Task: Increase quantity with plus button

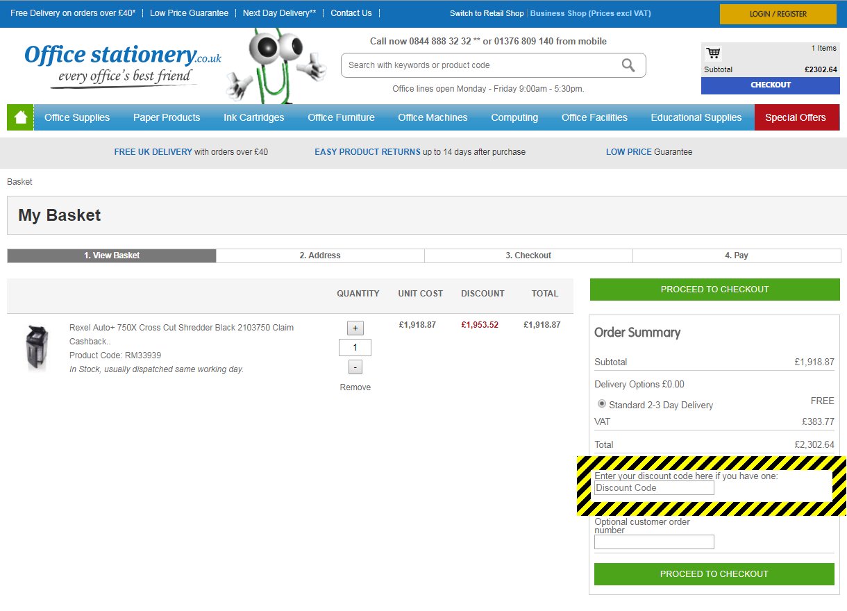Action: pyautogui.click(x=355, y=328)
